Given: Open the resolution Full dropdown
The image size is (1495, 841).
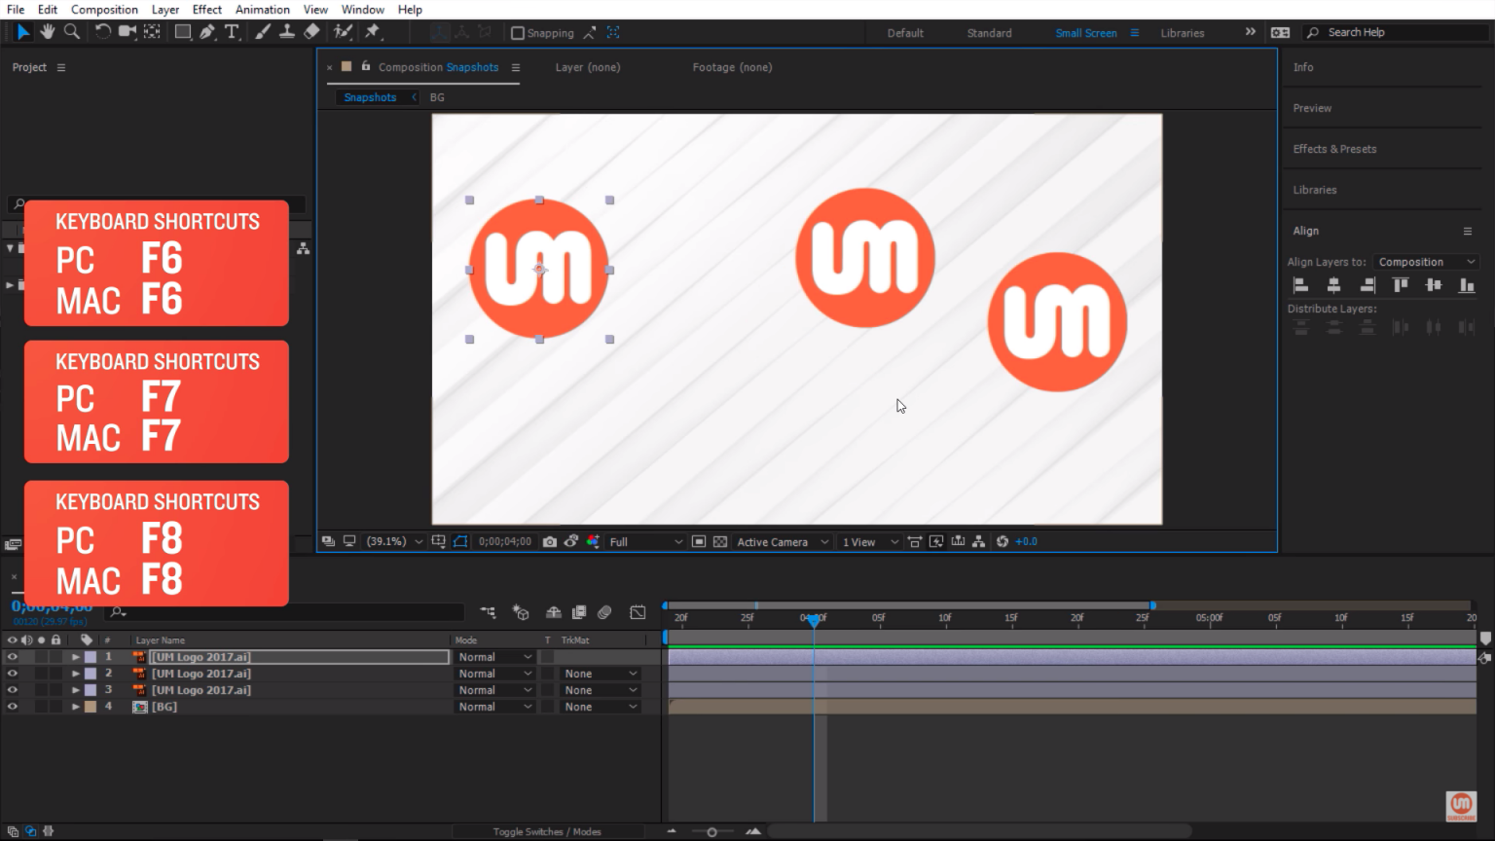Looking at the screenshot, I should [x=645, y=541].
